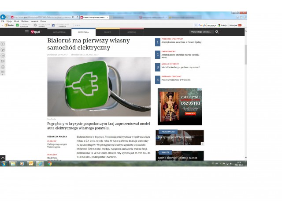Click the electric car plug article image
Viewport: 282px width, 212px height.
tap(99, 87)
